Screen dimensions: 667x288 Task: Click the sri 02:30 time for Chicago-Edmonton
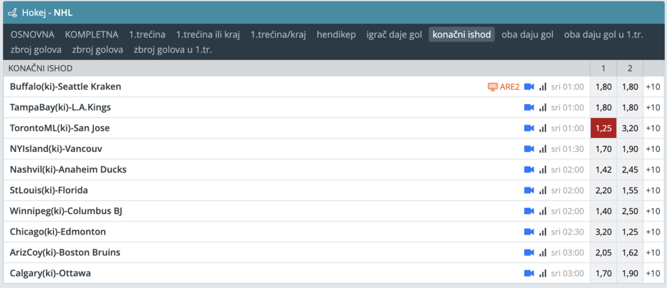(x=568, y=232)
